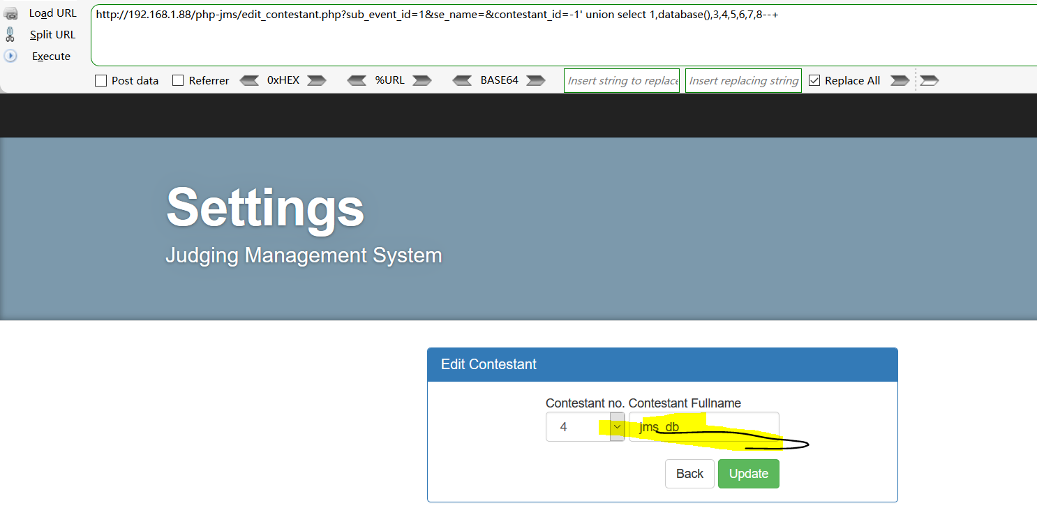The image size is (1037, 531).
Task: Click the left arrow before 0xHEX
Action: 249,80
